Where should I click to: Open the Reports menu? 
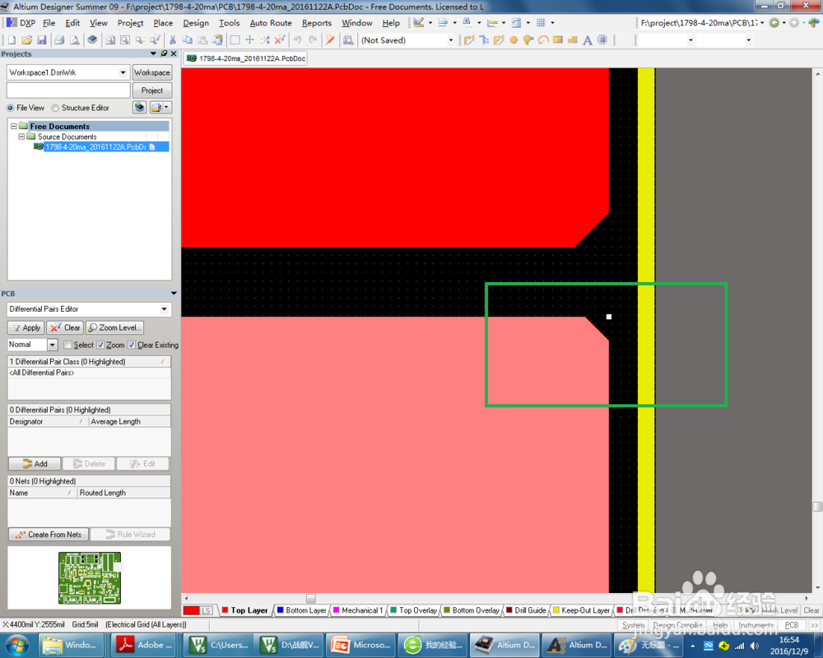(x=317, y=22)
